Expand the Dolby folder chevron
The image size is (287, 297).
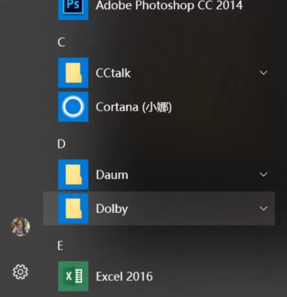[x=263, y=208]
